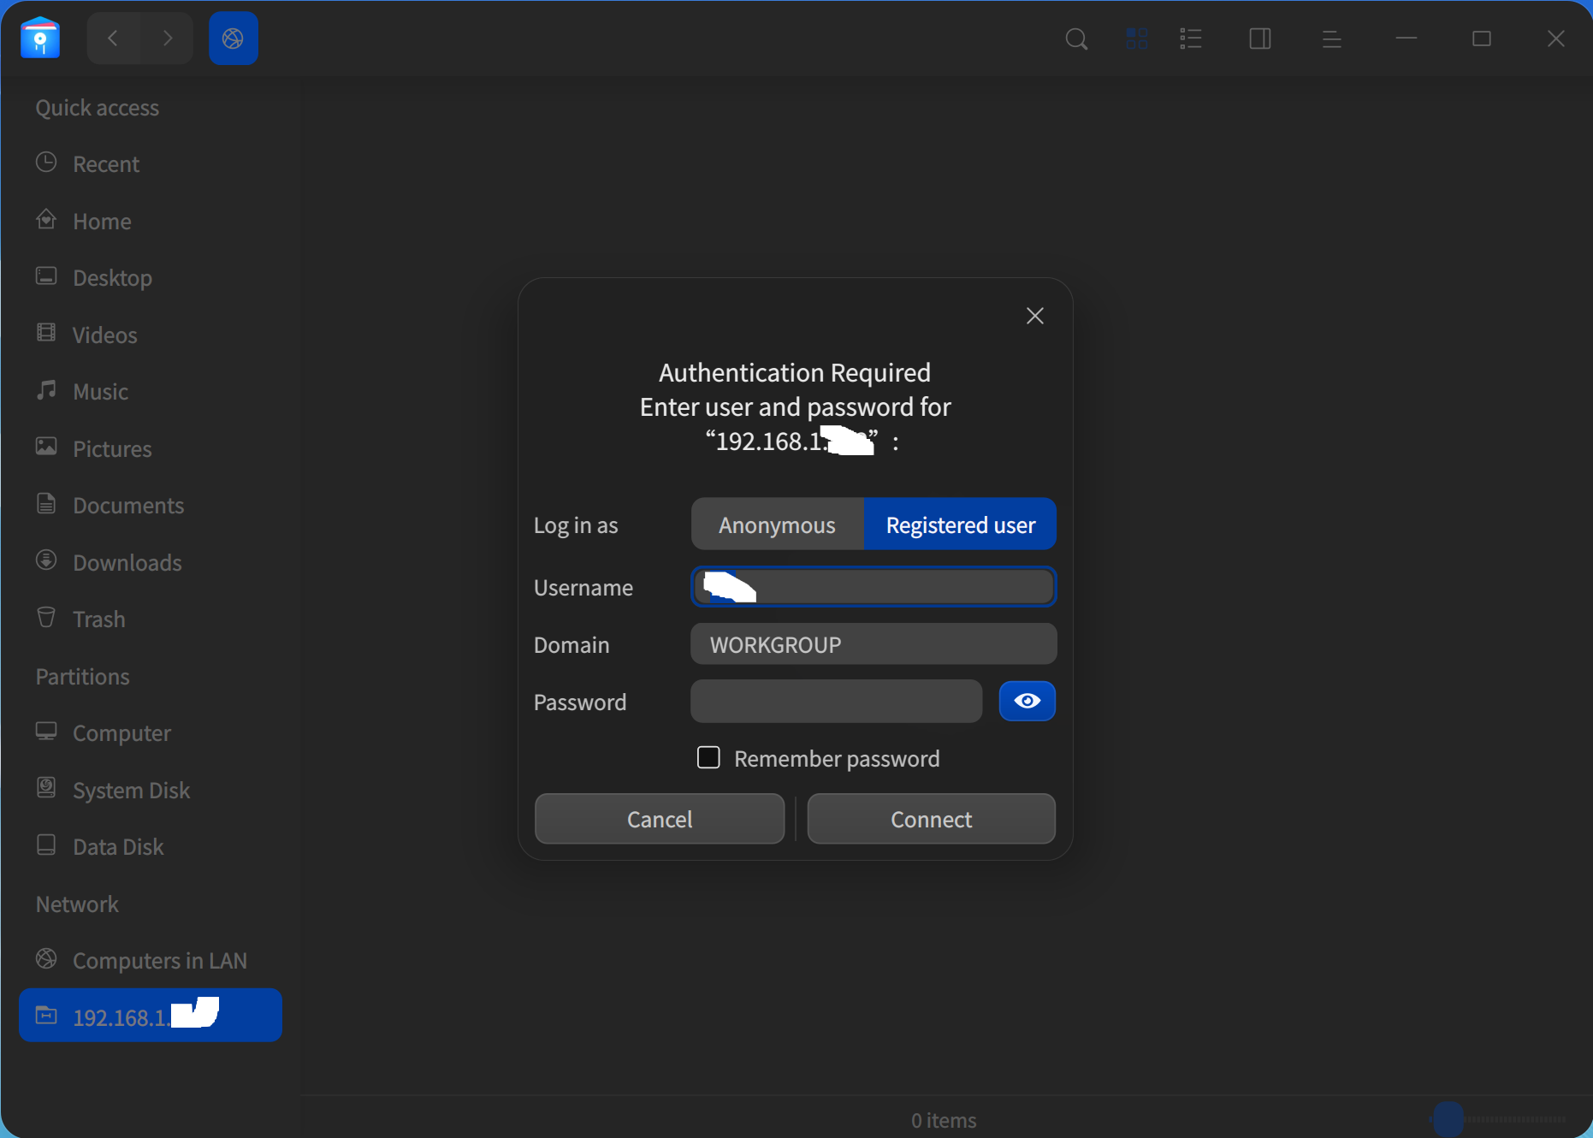Cancel the authentication dialog
The width and height of the screenshot is (1593, 1138).
tap(659, 819)
